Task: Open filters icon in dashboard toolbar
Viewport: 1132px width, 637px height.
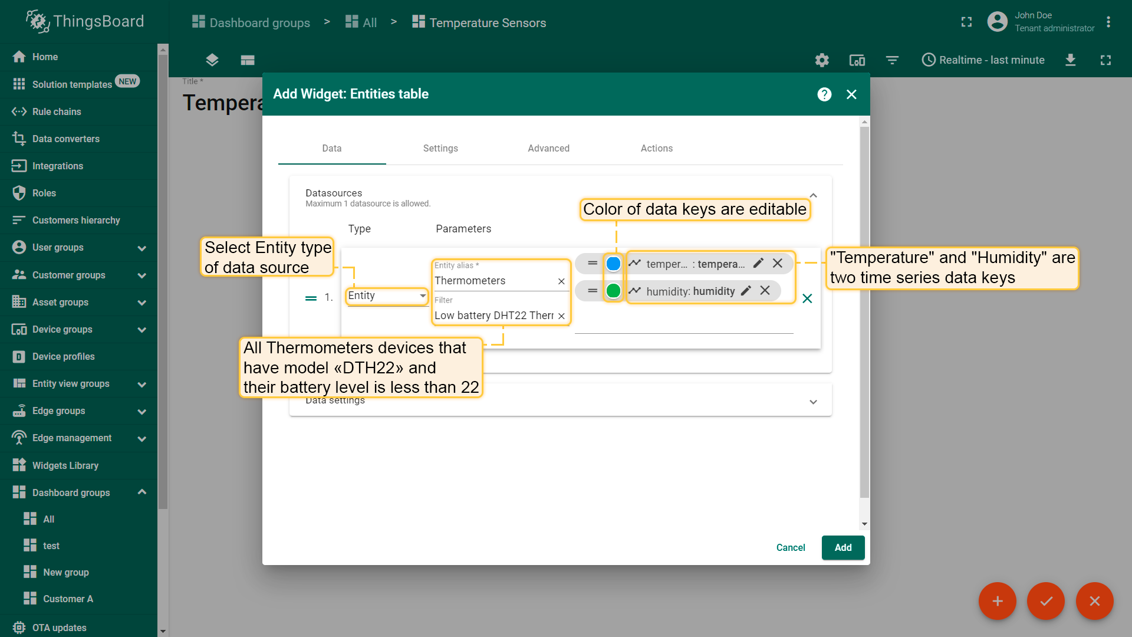Action: 892,60
